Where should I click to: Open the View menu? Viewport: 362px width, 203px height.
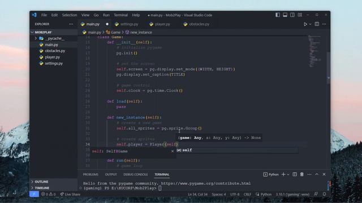[85, 15]
